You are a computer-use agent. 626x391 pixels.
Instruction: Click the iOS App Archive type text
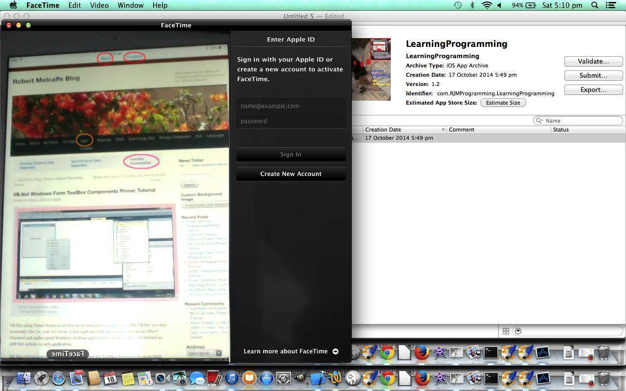point(467,65)
